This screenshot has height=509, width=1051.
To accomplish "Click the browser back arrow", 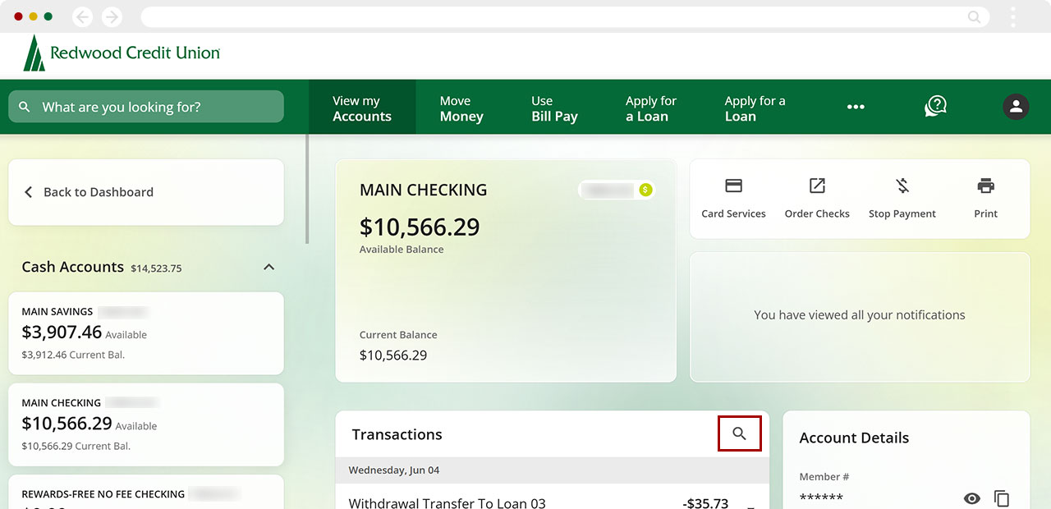I will coord(82,16).
